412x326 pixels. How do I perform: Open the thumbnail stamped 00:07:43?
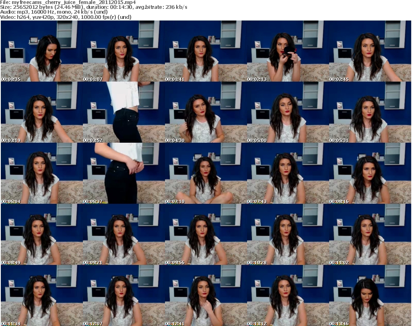click(x=288, y=174)
